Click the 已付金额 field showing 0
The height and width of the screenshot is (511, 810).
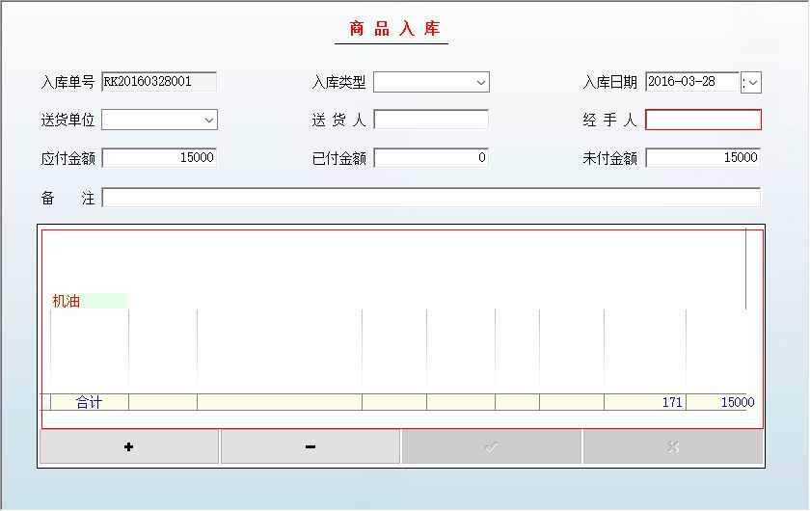point(431,157)
